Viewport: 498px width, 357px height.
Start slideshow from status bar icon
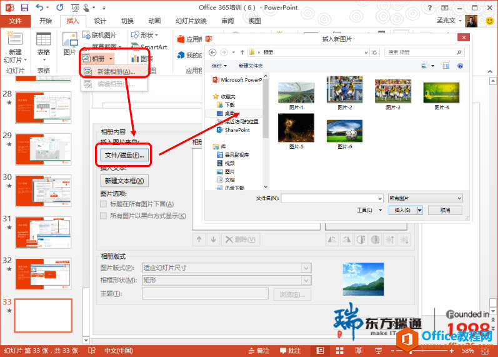point(378,351)
